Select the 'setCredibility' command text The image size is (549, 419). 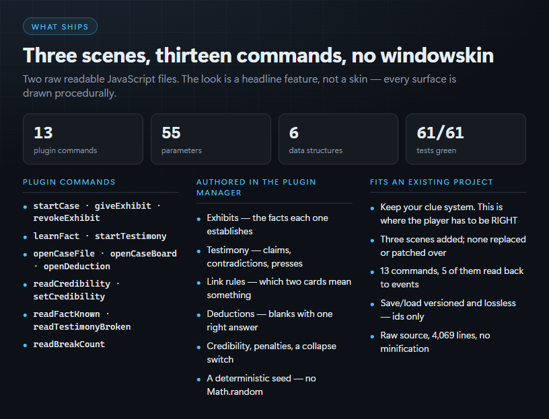click(x=69, y=296)
